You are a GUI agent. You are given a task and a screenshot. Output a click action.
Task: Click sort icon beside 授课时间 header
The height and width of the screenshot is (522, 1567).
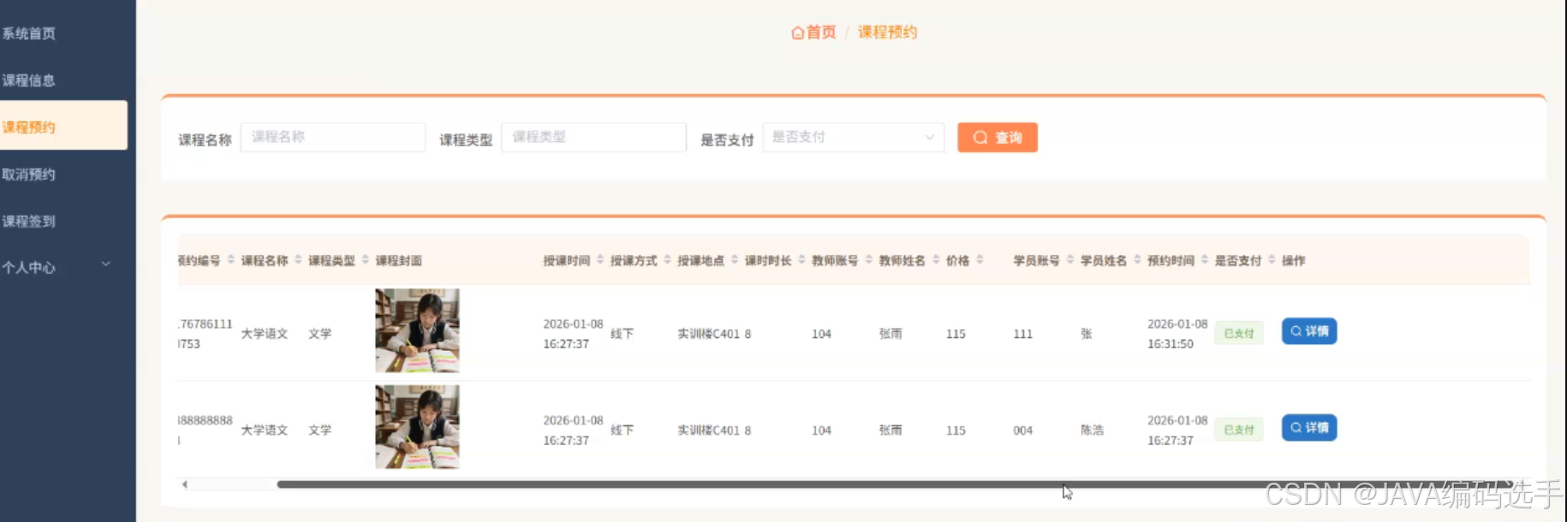[x=600, y=260]
